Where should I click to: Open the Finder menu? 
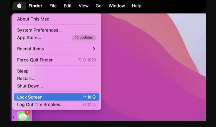(x=35, y=6)
